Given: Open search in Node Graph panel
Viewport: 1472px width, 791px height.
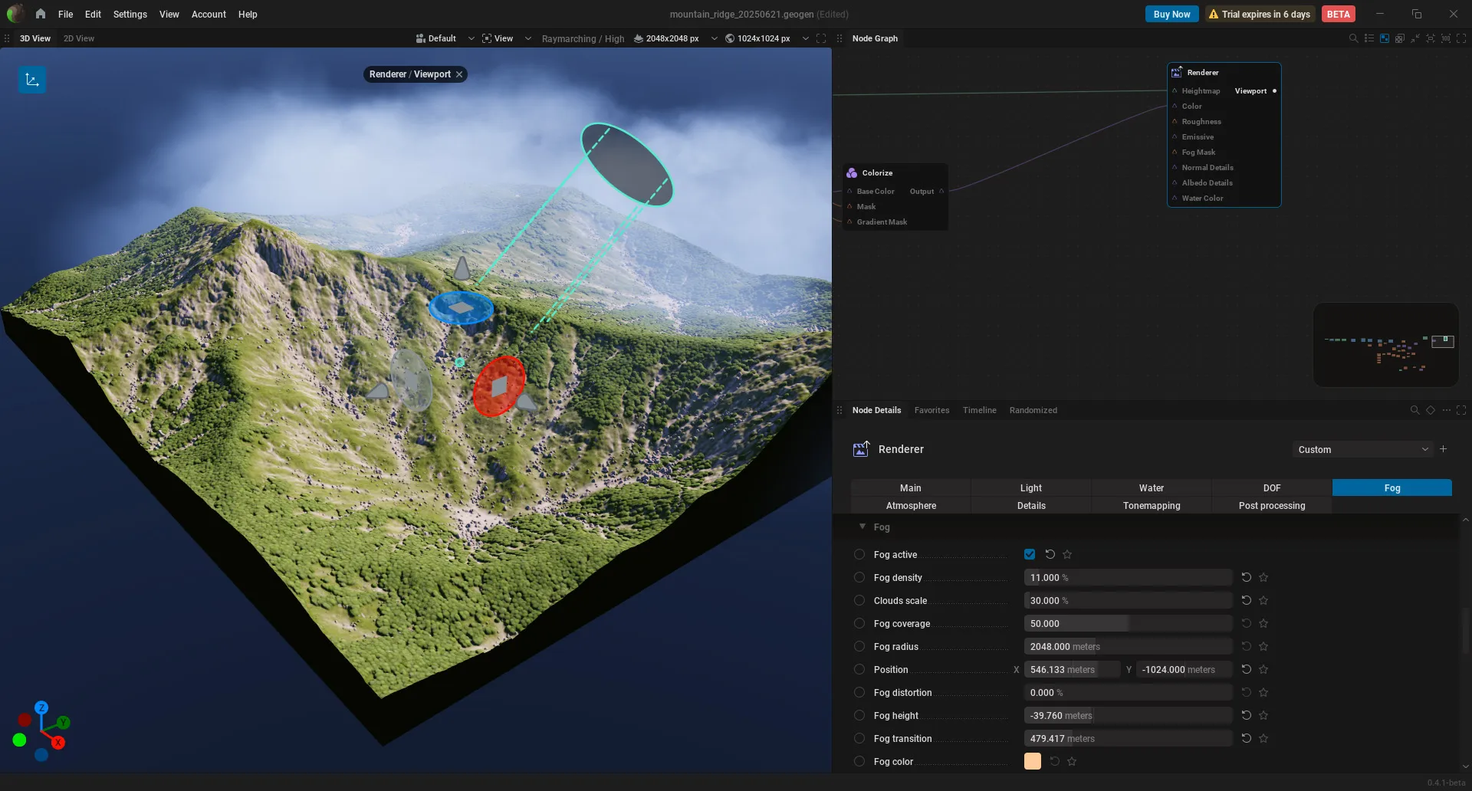Looking at the screenshot, I should (1353, 38).
